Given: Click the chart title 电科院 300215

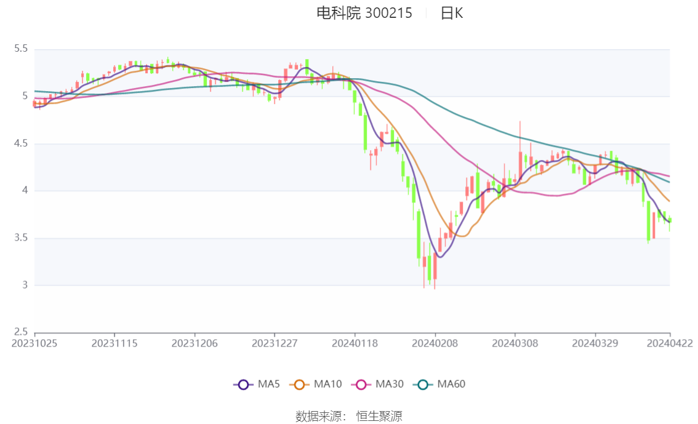Looking at the screenshot, I should pyautogui.click(x=364, y=13).
